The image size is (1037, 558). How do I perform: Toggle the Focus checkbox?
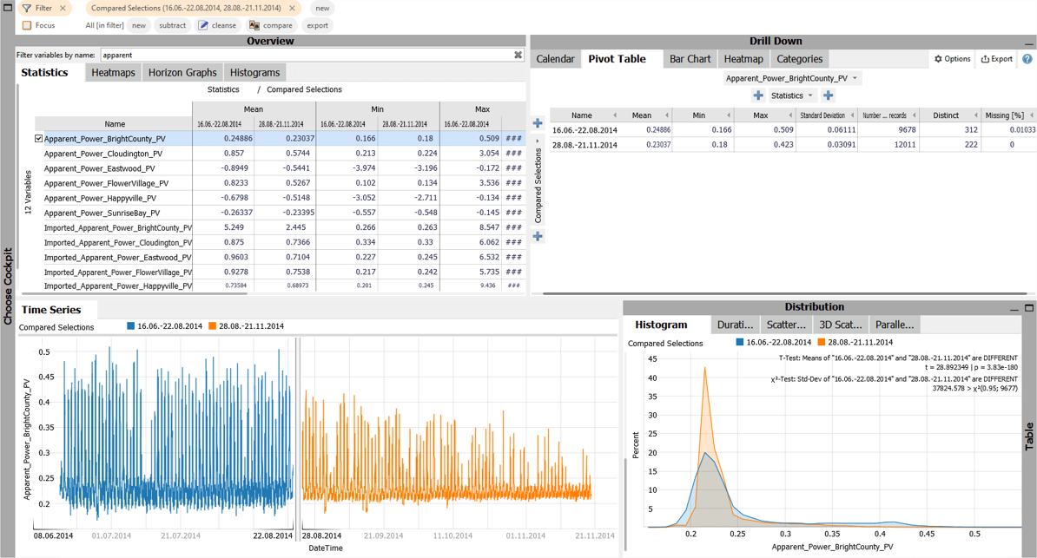click(27, 25)
